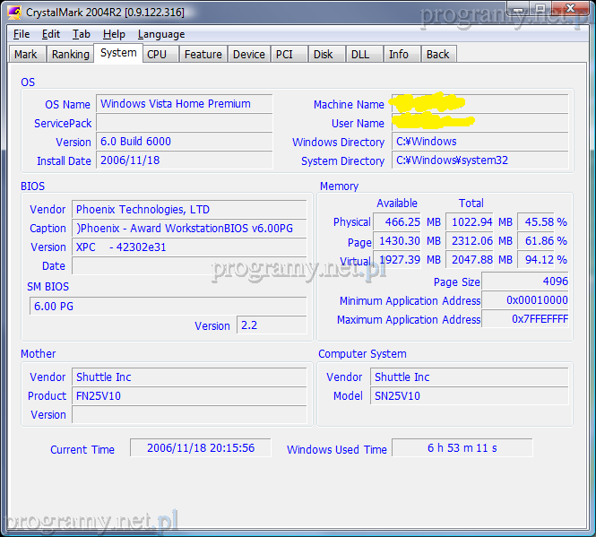Click the OS Name field value
The width and height of the screenshot is (596, 537).
[184, 104]
